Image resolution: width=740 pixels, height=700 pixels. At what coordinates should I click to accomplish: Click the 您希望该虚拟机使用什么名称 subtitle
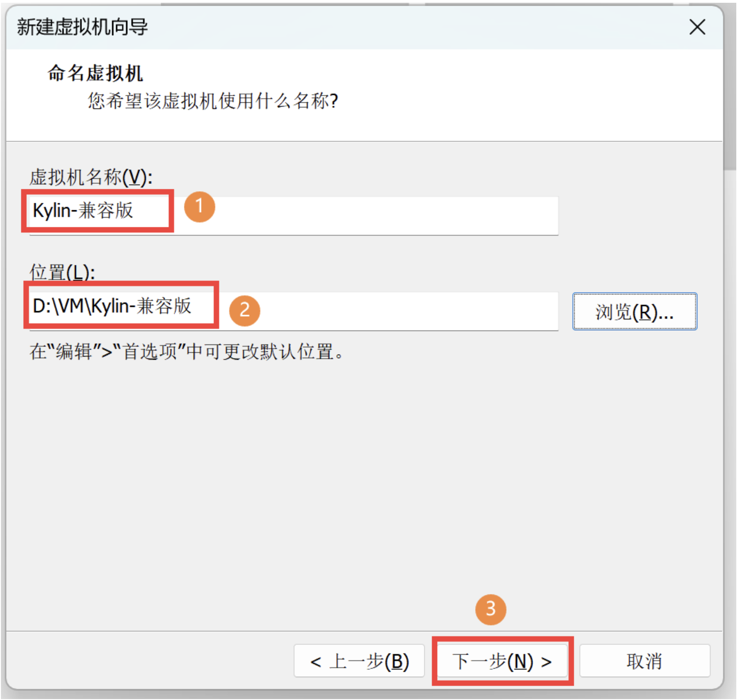point(213,100)
